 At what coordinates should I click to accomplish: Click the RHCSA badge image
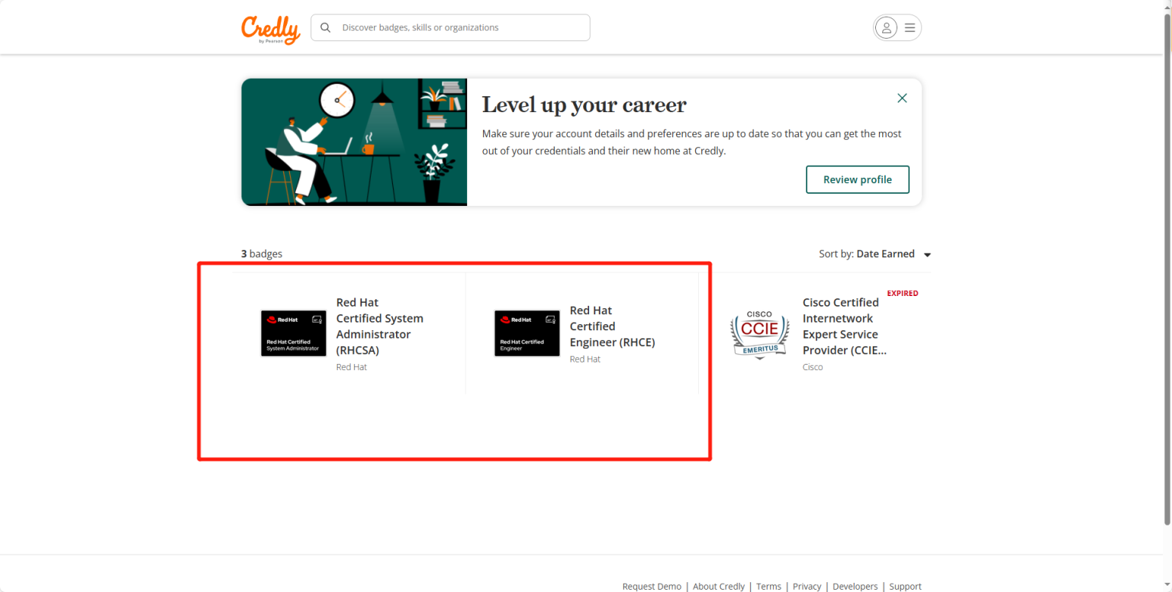pos(294,333)
